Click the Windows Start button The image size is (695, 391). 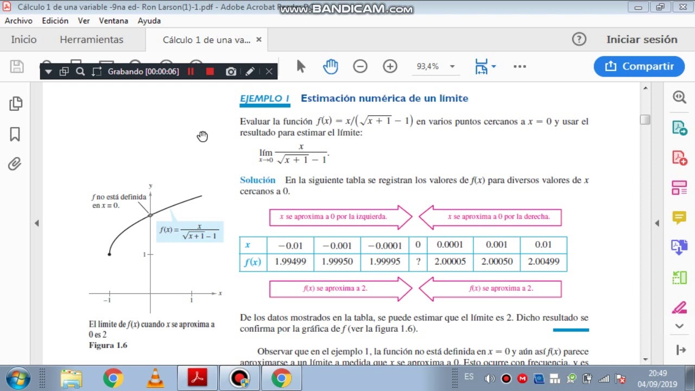(x=17, y=377)
